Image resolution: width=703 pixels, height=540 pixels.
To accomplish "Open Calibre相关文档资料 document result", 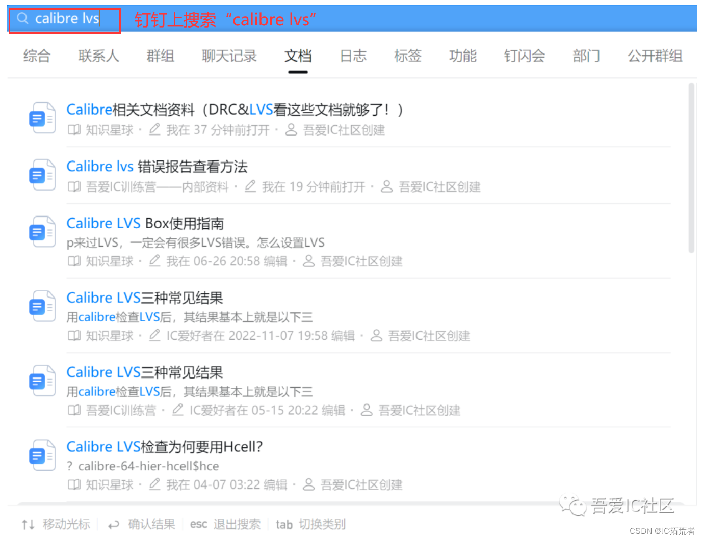I will pyautogui.click(x=235, y=110).
